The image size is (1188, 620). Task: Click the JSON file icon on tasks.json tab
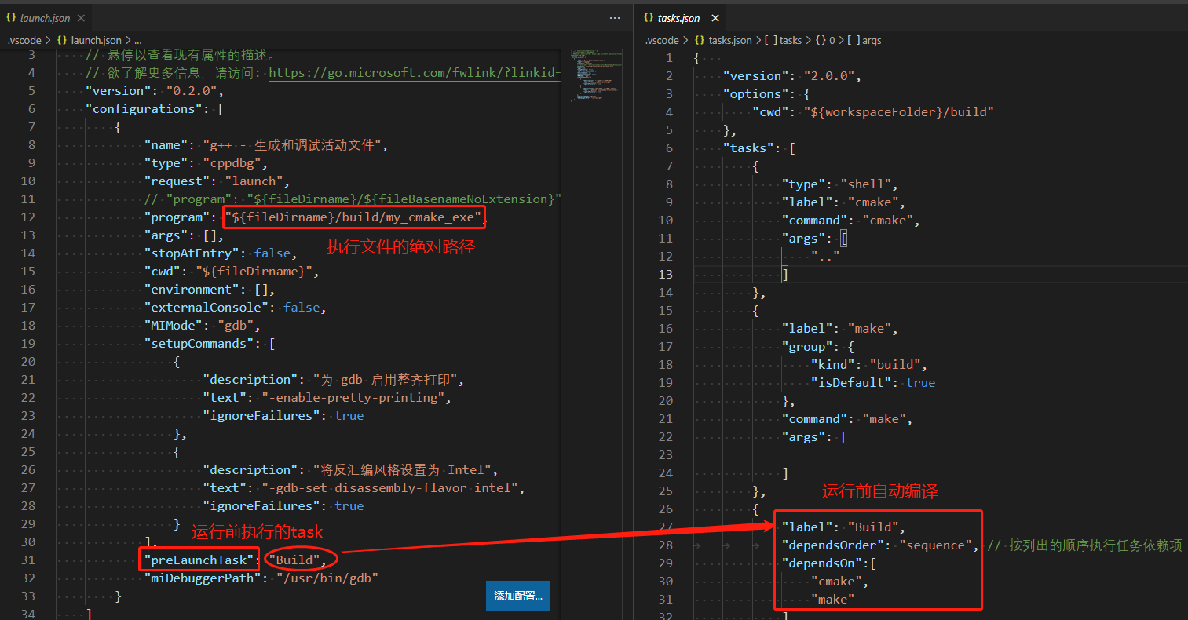pos(649,17)
